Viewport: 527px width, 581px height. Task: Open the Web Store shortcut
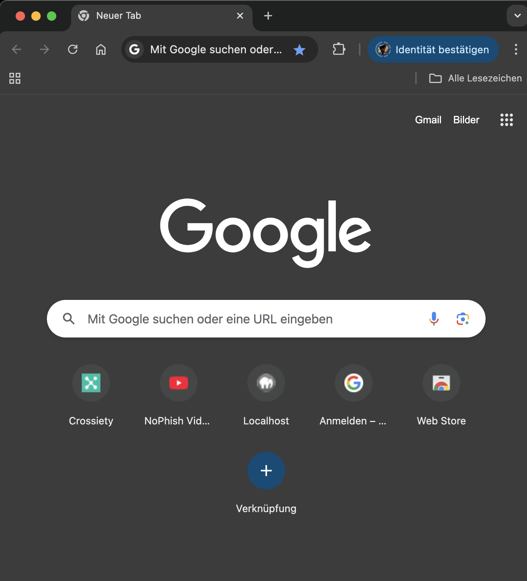point(441,395)
